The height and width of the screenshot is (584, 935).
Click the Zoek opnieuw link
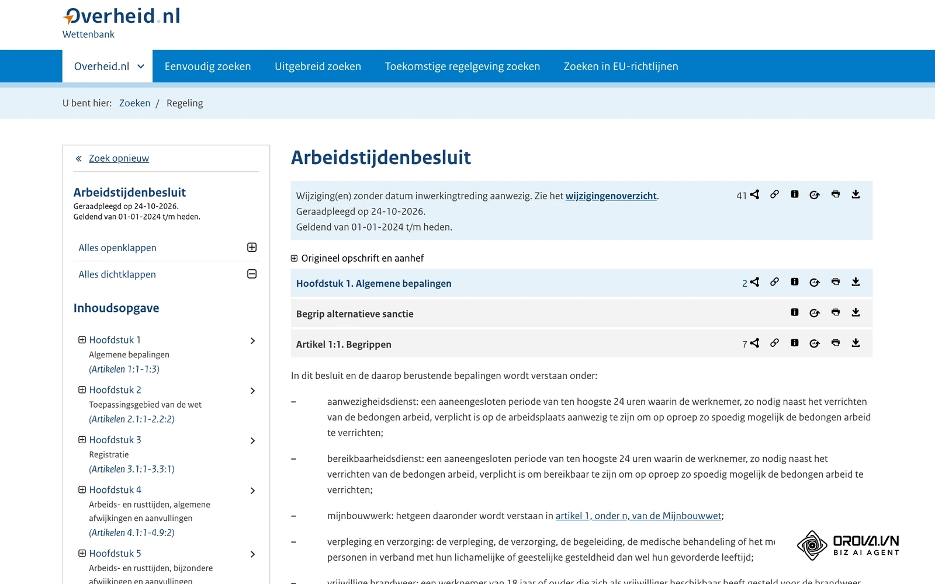click(119, 158)
